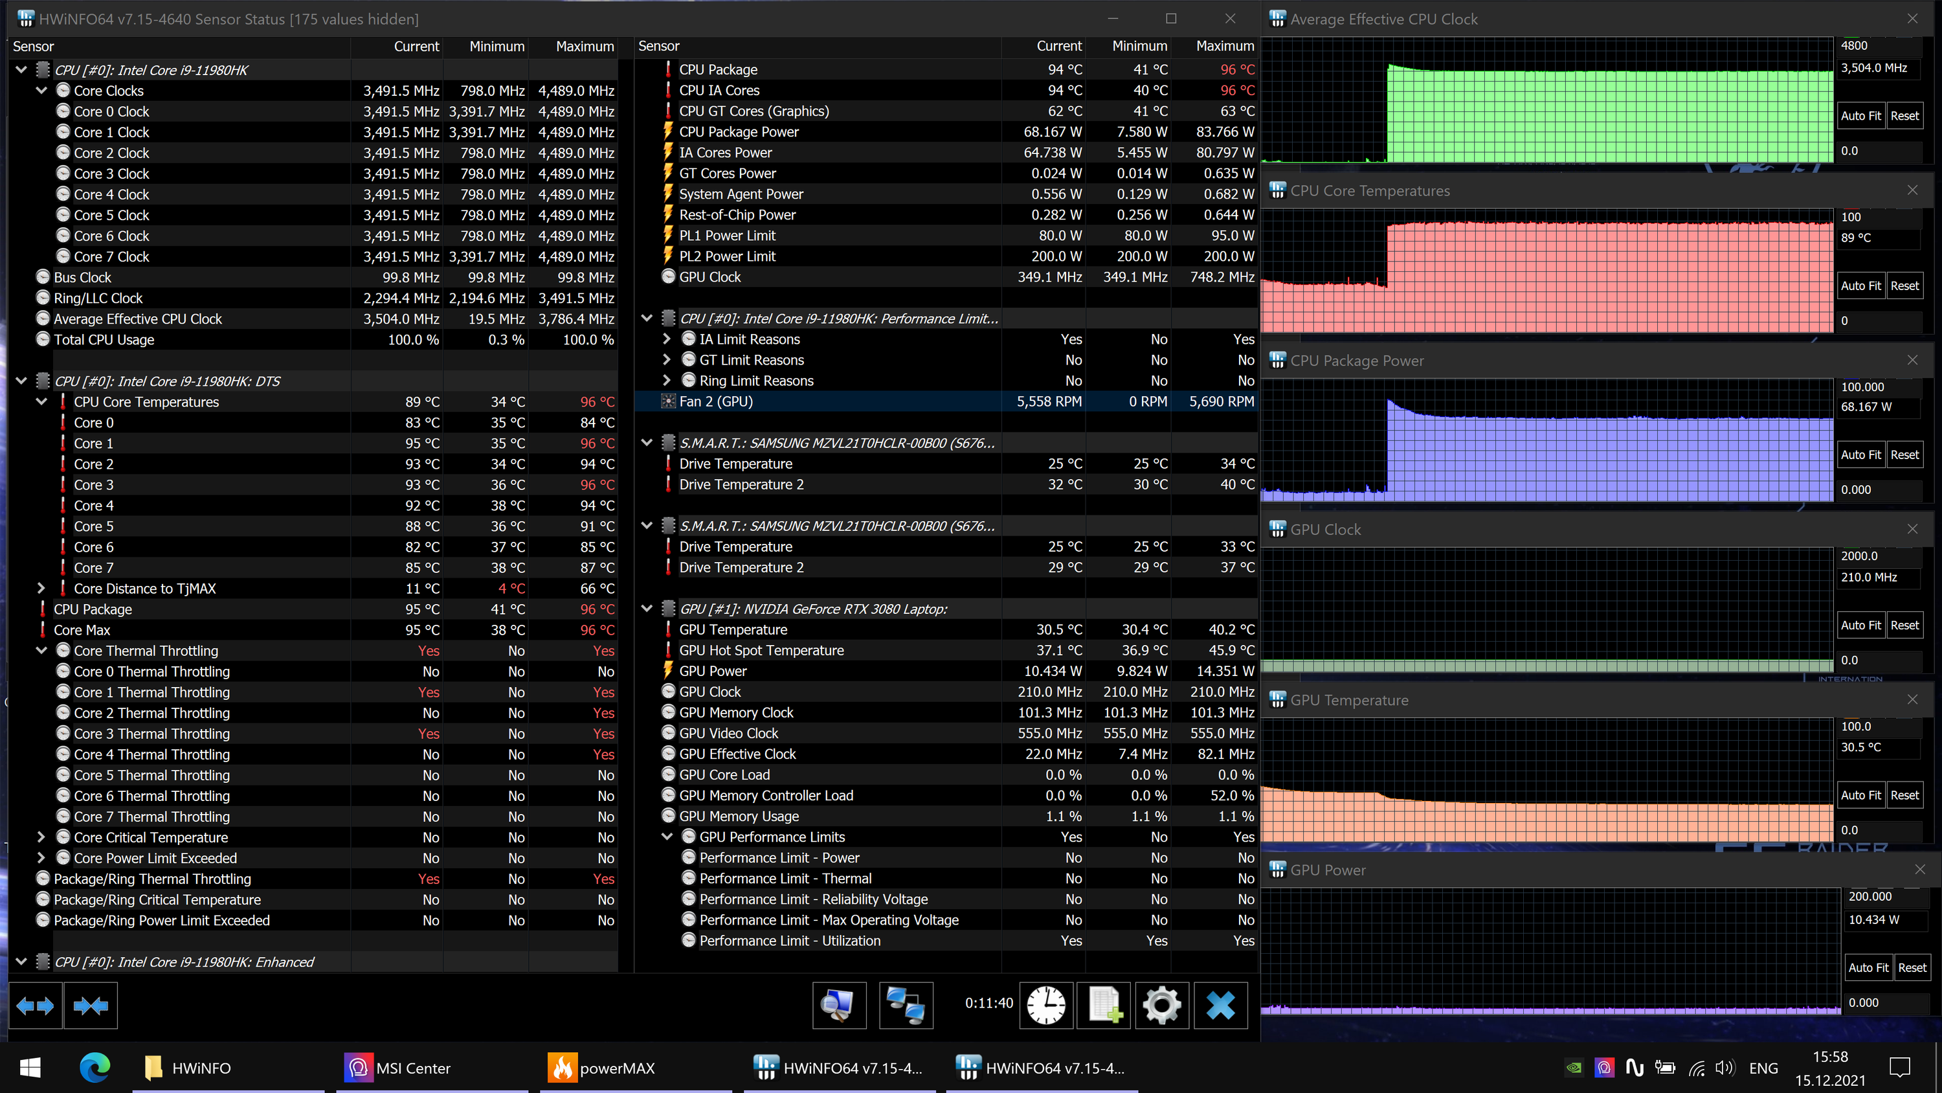Click the network remote monitor icon
1942x1093 pixels.
pyautogui.click(x=906, y=1006)
